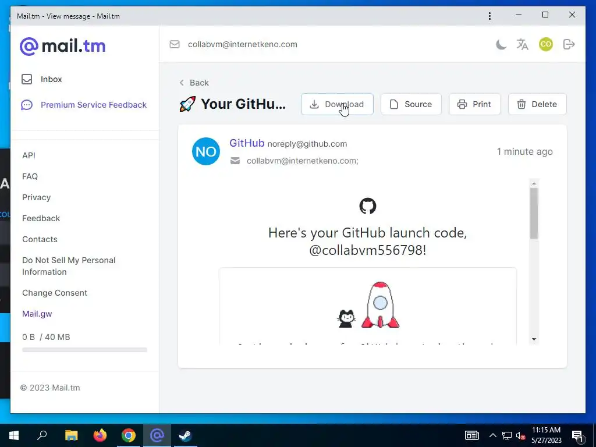The height and width of the screenshot is (447, 596).
Task: Click the rocket illustration in email
Action: (x=379, y=305)
